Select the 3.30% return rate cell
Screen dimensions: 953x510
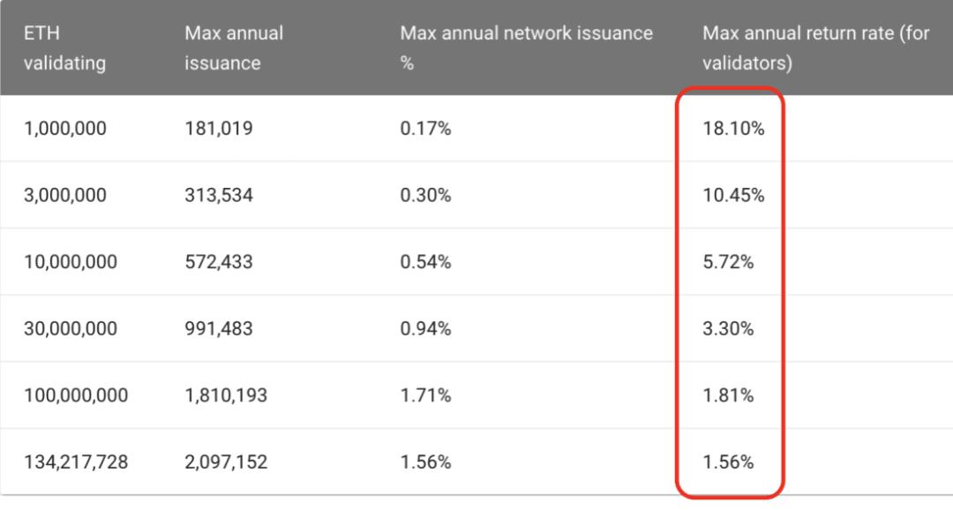click(728, 329)
